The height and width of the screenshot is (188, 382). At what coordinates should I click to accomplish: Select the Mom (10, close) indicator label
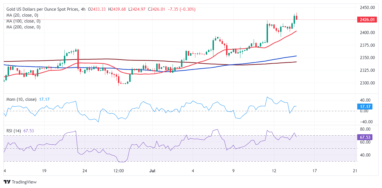21,99
